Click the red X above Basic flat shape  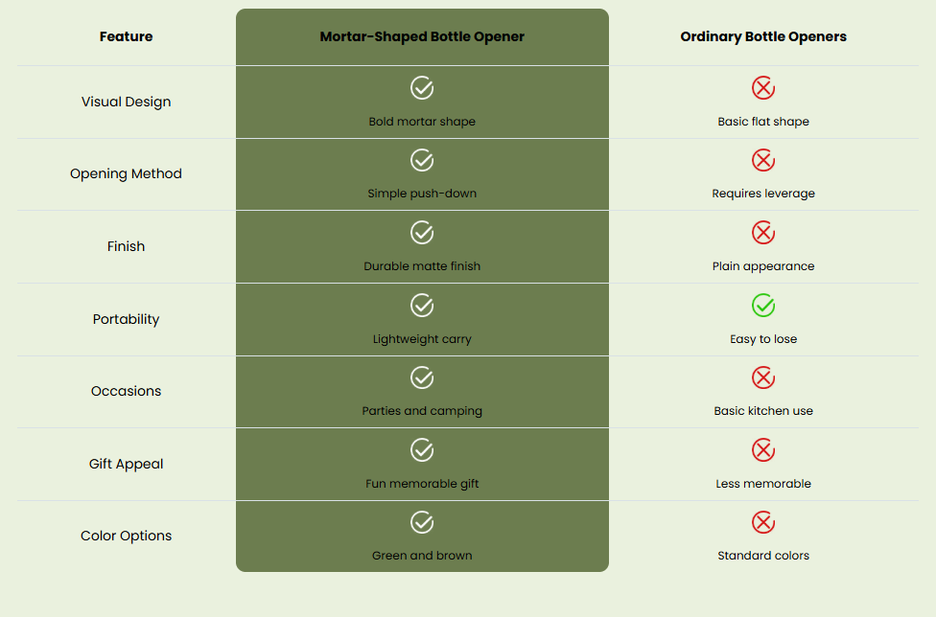pyautogui.click(x=762, y=88)
